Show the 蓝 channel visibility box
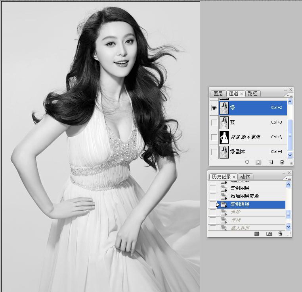Image resolution: width=302 pixels, height=292 pixels. coord(214,122)
